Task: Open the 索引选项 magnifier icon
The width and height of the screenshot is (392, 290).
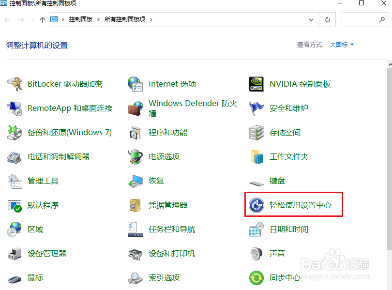Action: 135,278
